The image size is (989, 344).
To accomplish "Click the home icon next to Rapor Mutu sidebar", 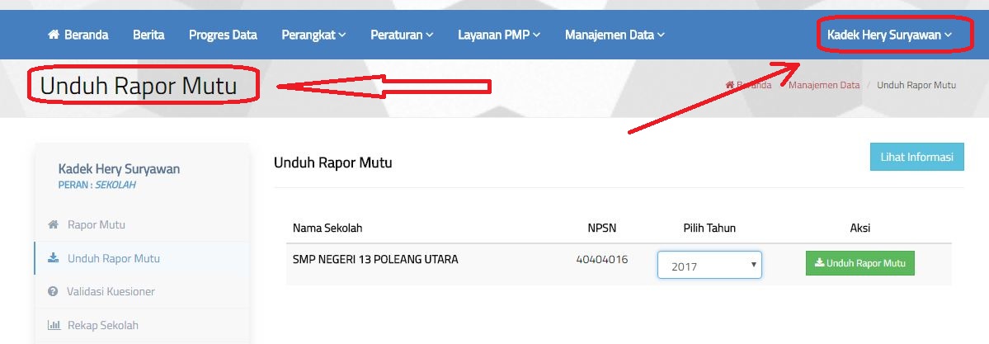I will (54, 224).
